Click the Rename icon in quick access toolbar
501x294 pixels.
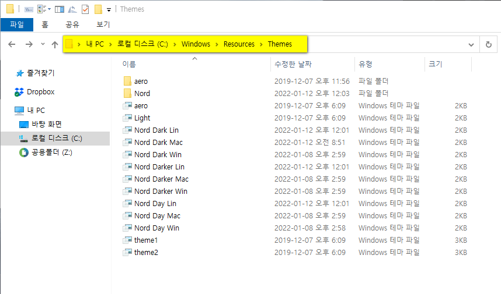tap(29, 9)
